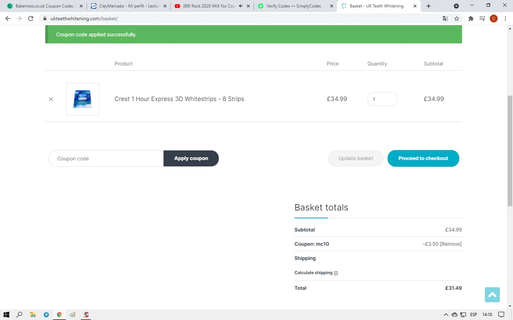Open the Crest 1 Hour Express product link
Image resolution: width=513 pixels, height=320 pixels.
[x=179, y=99]
